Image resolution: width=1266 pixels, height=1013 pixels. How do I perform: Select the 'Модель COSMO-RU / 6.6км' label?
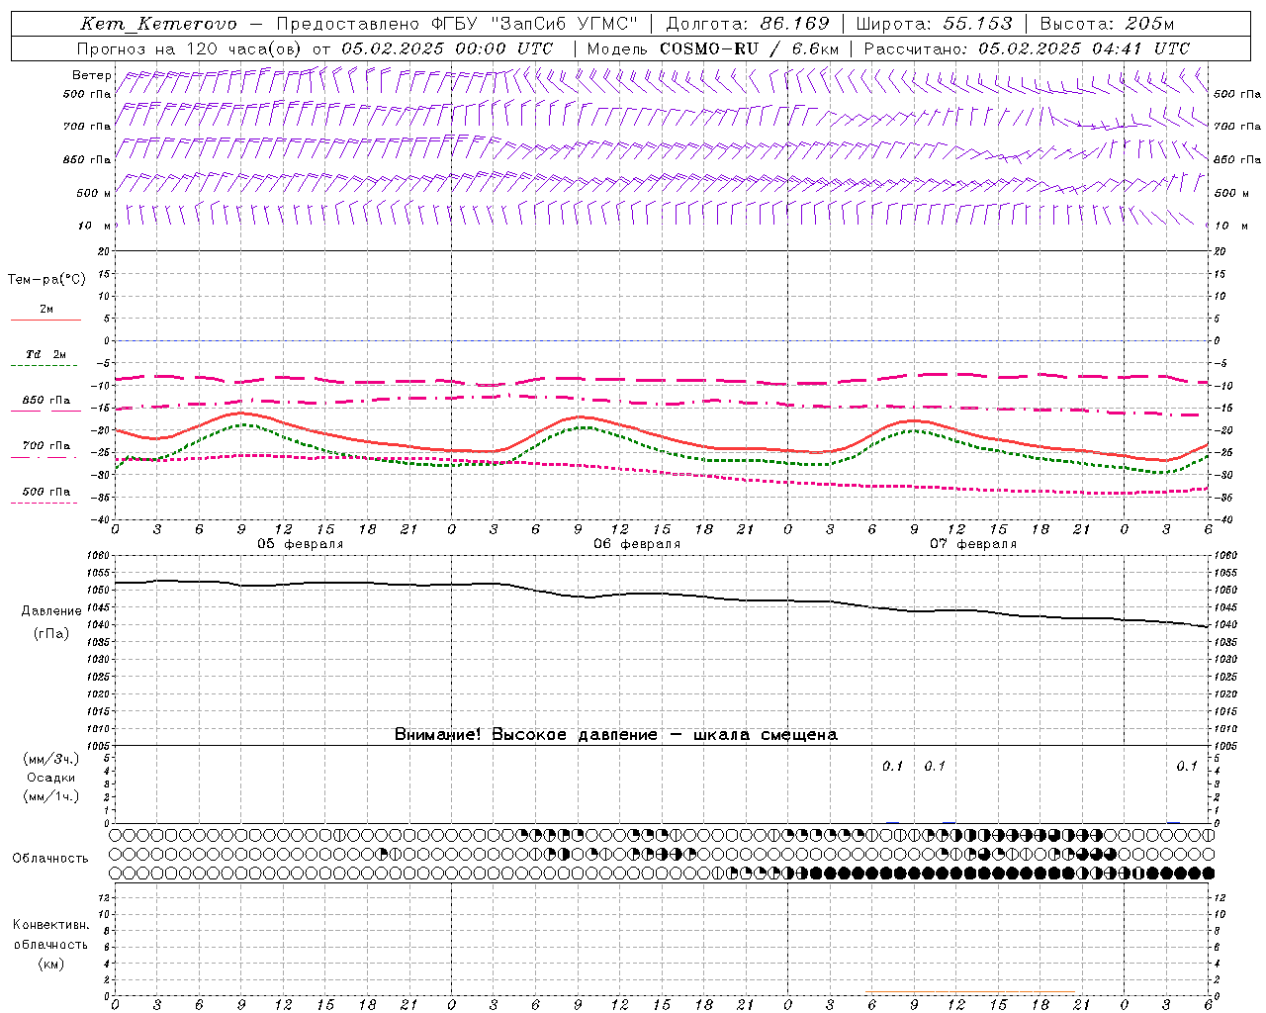point(713,48)
